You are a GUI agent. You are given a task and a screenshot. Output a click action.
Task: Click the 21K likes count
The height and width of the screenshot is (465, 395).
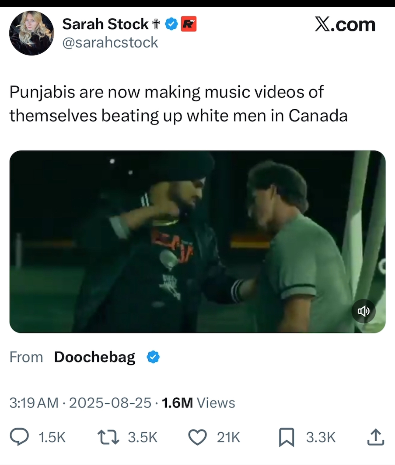tap(228, 437)
